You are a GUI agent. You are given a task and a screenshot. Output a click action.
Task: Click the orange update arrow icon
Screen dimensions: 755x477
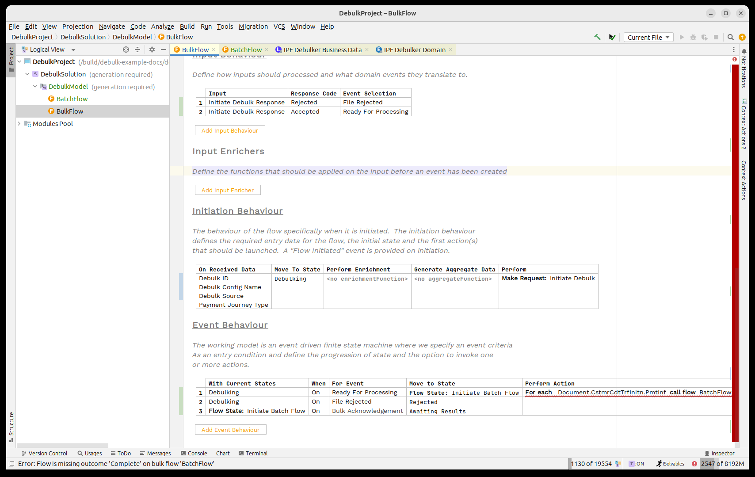[x=742, y=37]
